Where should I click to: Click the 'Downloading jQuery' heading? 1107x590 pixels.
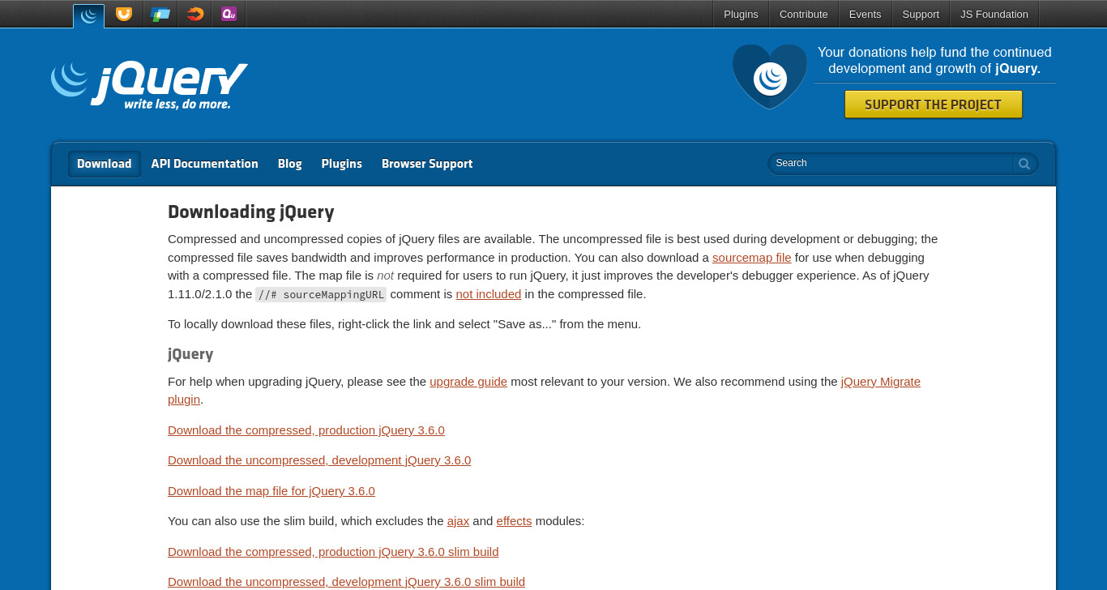click(x=251, y=212)
